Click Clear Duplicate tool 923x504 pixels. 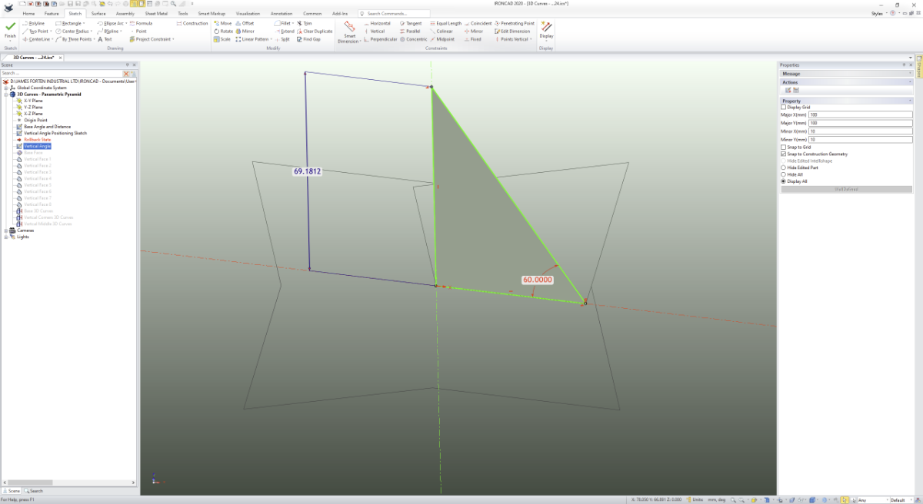pyautogui.click(x=315, y=31)
